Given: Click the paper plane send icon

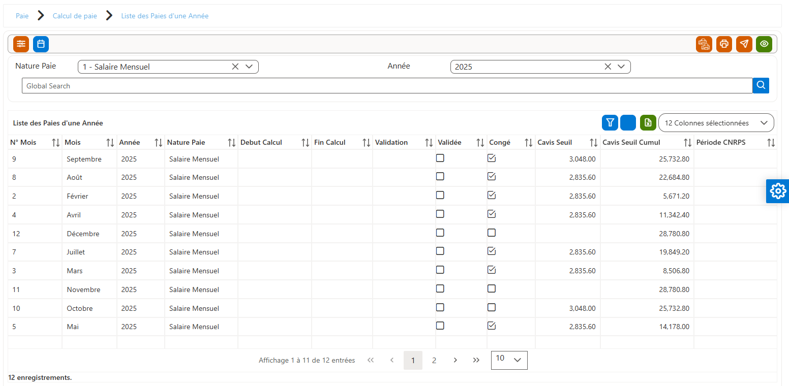Looking at the screenshot, I should coord(744,44).
